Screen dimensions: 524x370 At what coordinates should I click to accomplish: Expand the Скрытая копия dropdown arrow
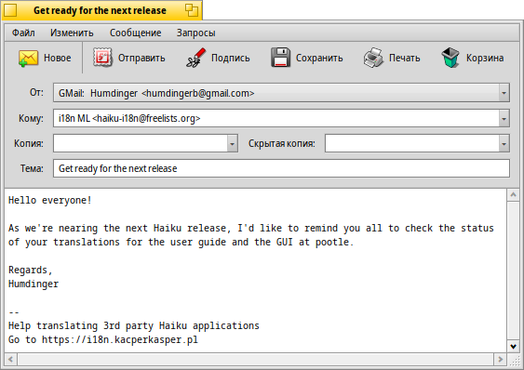point(504,143)
